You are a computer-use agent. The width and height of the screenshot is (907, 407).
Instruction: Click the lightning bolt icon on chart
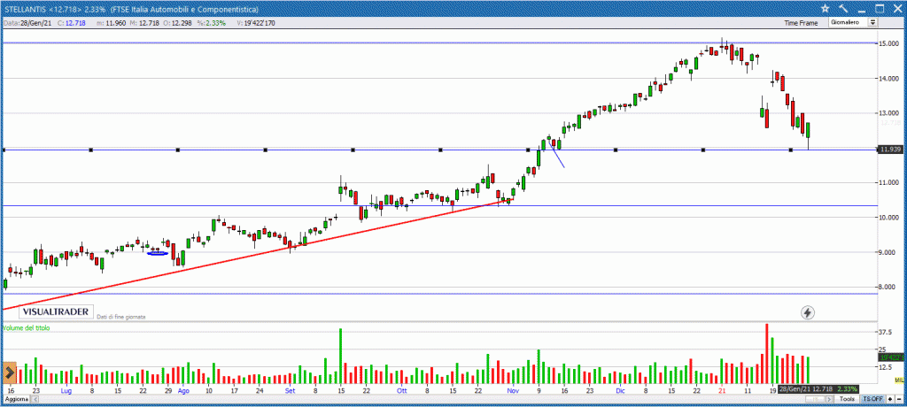click(x=808, y=312)
